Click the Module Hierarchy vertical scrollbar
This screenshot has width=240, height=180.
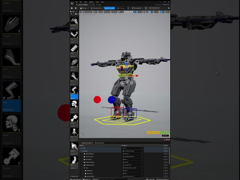click(169, 155)
